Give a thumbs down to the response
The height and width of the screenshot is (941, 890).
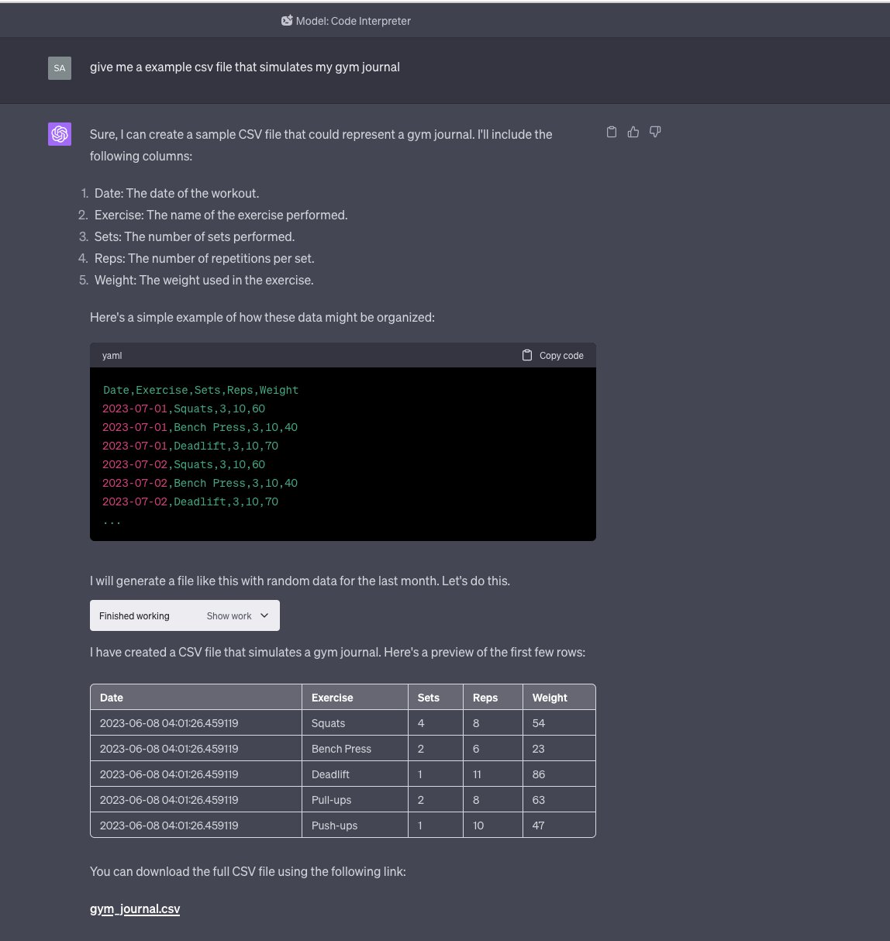pos(655,132)
